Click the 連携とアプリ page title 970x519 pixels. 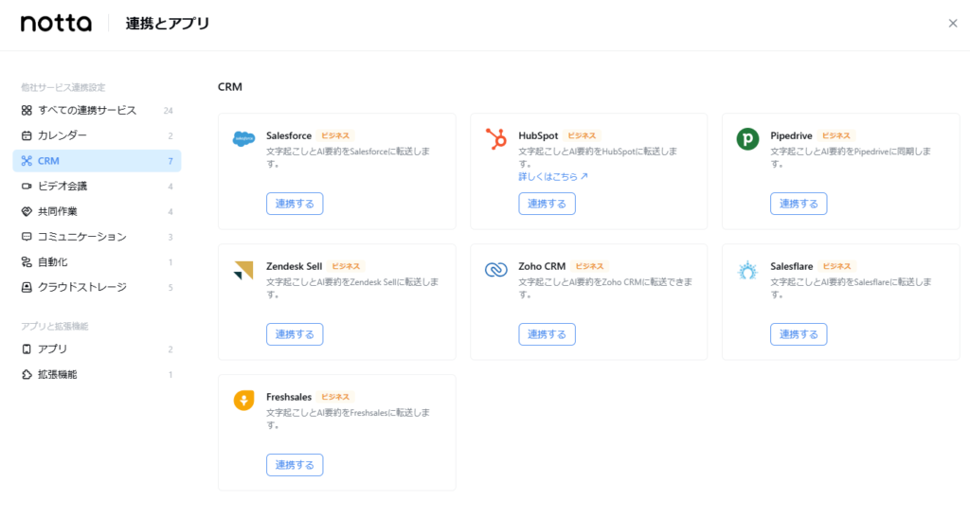click(x=168, y=24)
